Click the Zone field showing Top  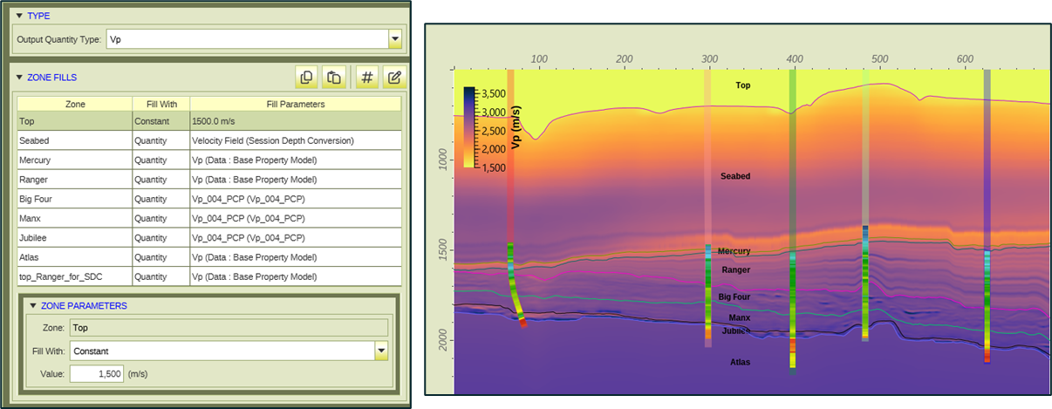(229, 328)
